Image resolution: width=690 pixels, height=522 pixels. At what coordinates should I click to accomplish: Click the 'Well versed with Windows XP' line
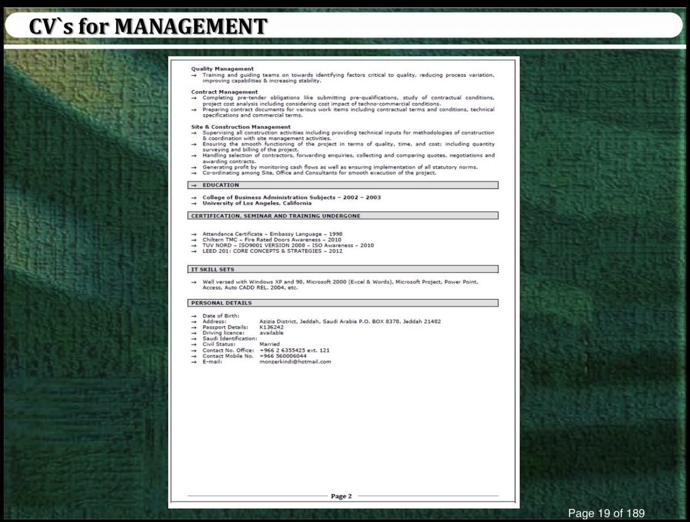(x=340, y=285)
